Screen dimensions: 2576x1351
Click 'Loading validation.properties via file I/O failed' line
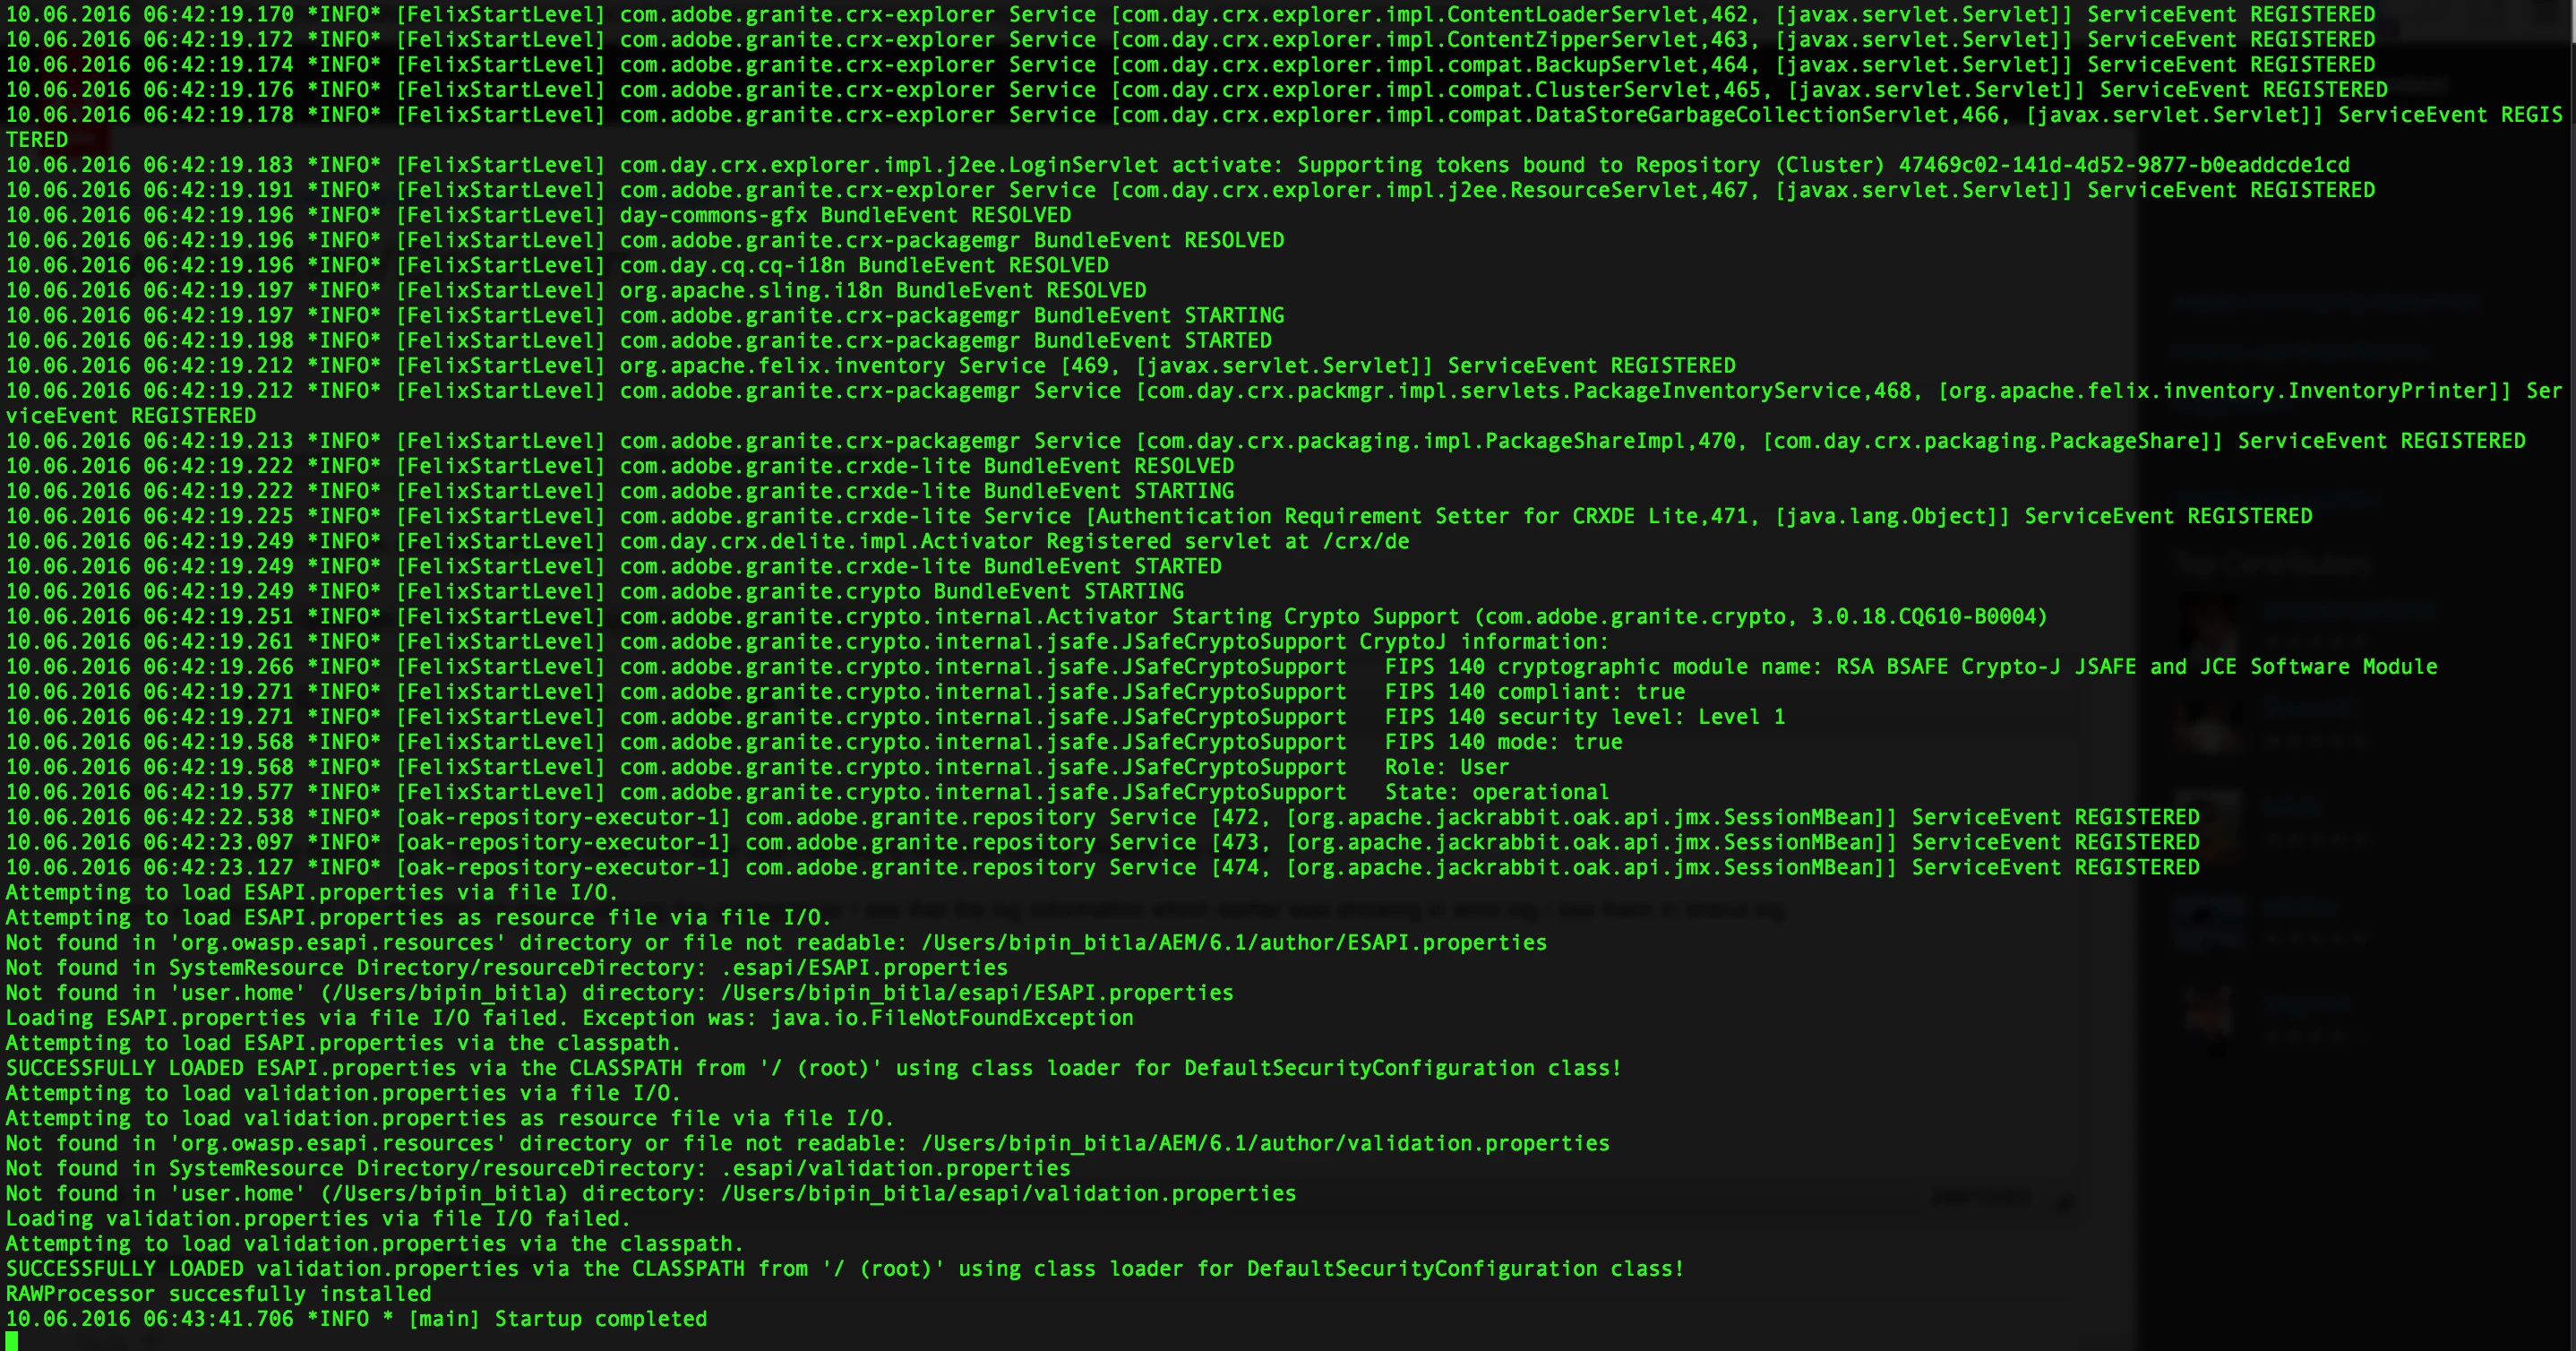pyautogui.click(x=318, y=1219)
